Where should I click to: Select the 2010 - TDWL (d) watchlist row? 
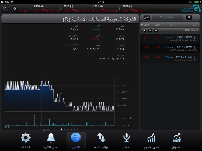pos(170,48)
